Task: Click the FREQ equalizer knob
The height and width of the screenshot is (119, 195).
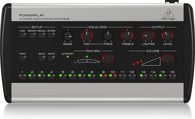Action: pyautogui.click(x=108, y=36)
